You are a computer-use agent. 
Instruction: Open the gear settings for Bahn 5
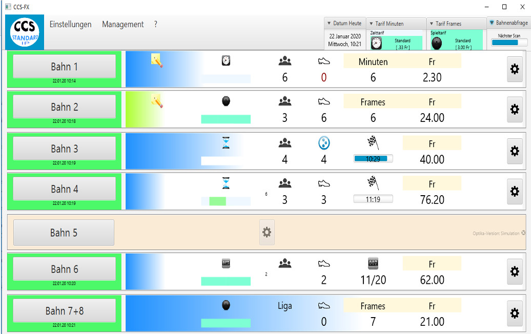(267, 233)
